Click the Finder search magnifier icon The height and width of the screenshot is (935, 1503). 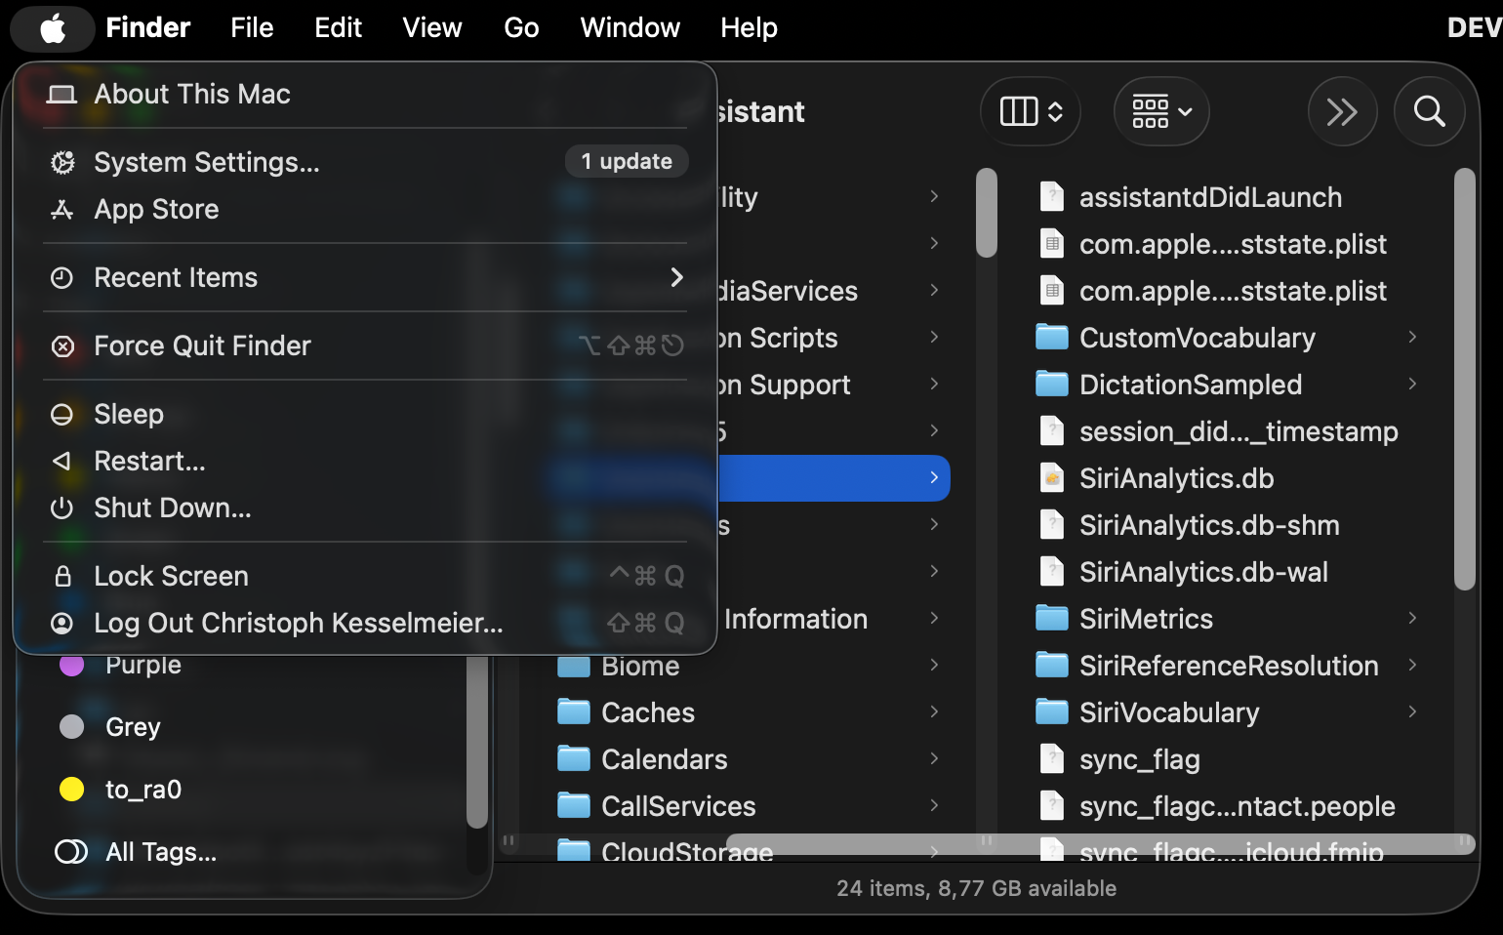(1429, 111)
